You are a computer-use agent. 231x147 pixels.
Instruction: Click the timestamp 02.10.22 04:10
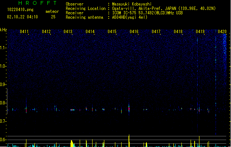22,17
